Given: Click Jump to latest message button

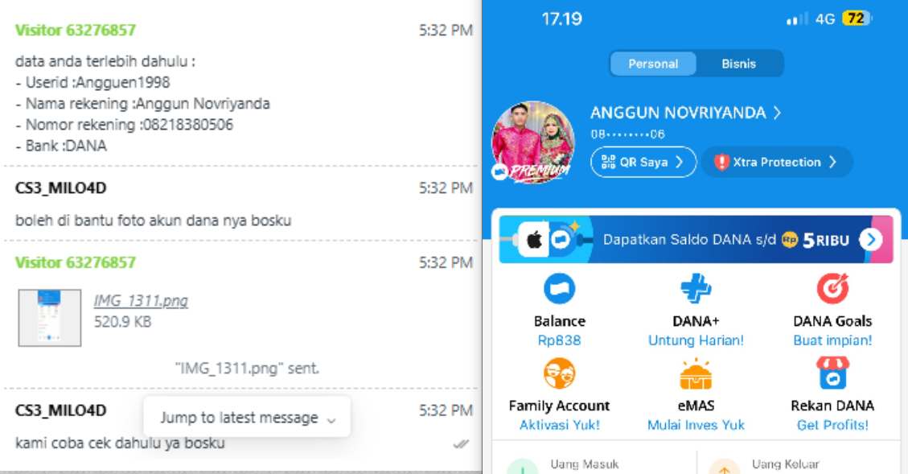Looking at the screenshot, I should coord(247,417).
